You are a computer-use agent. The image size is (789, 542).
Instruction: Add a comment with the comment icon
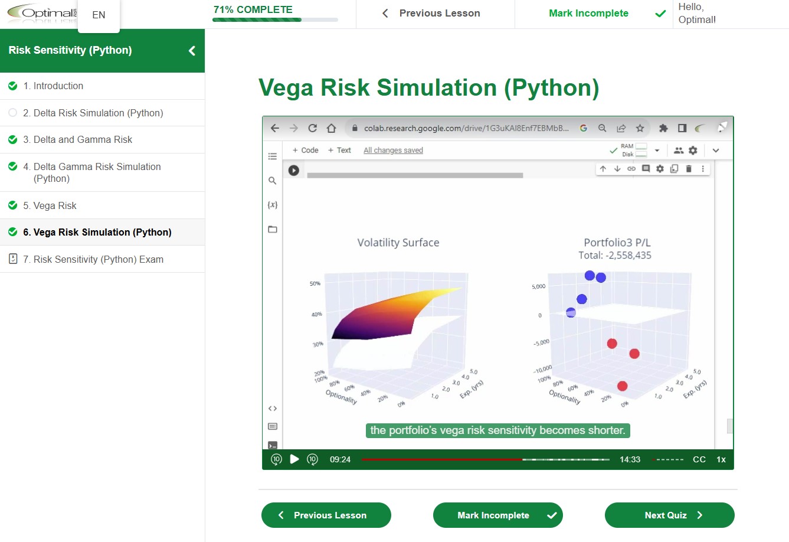pyautogui.click(x=646, y=168)
